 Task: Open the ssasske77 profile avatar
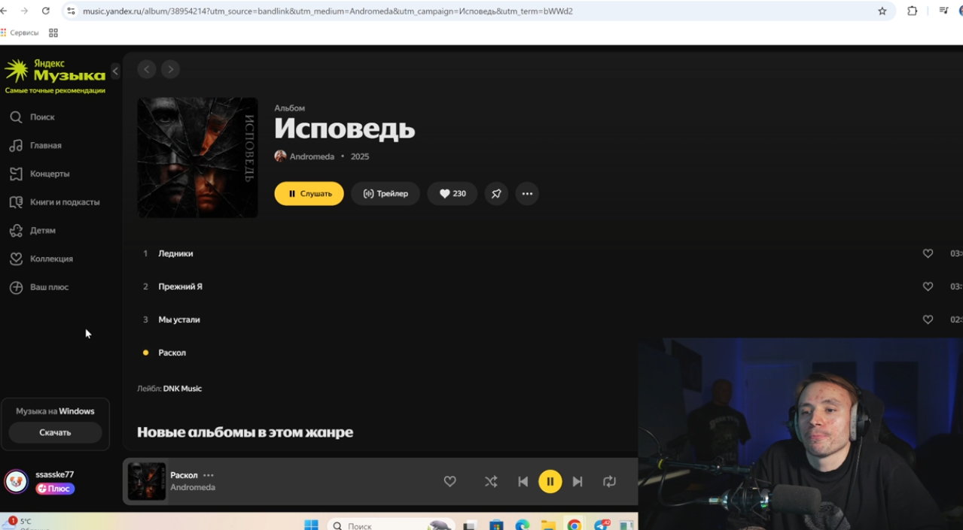click(x=17, y=481)
